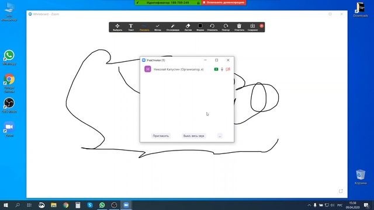Redo the whiteboard action
The height and width of the screenshot is (210, 374).
click(x=226, y=27)
